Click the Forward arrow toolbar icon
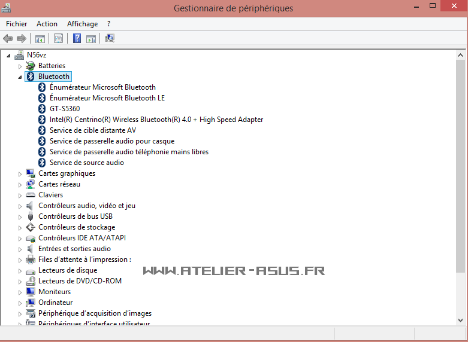Viewport: 468px width, 342px height. 22,39
